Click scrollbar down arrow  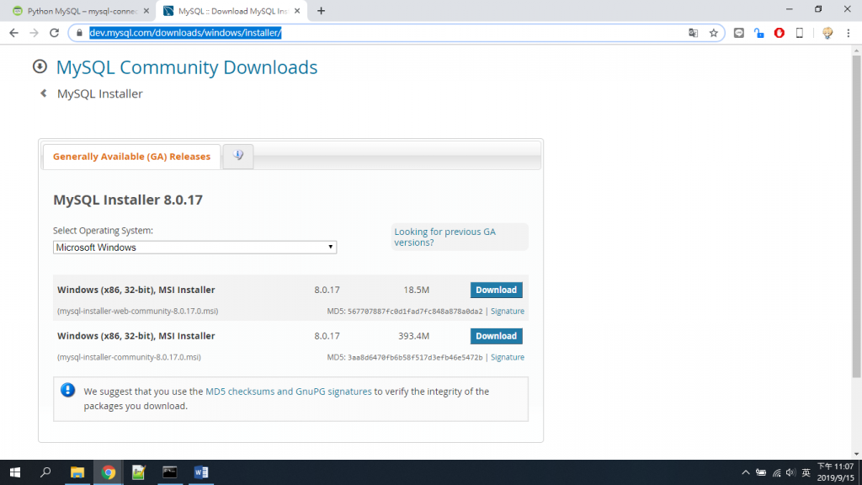point(856,454)
